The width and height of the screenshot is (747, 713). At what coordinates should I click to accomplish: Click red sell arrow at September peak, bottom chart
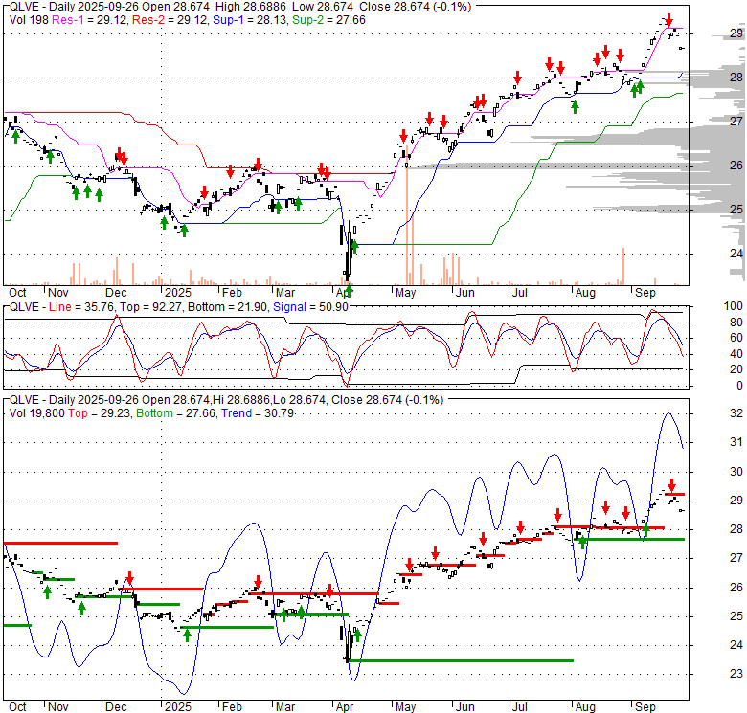click(x=671, y=485)
